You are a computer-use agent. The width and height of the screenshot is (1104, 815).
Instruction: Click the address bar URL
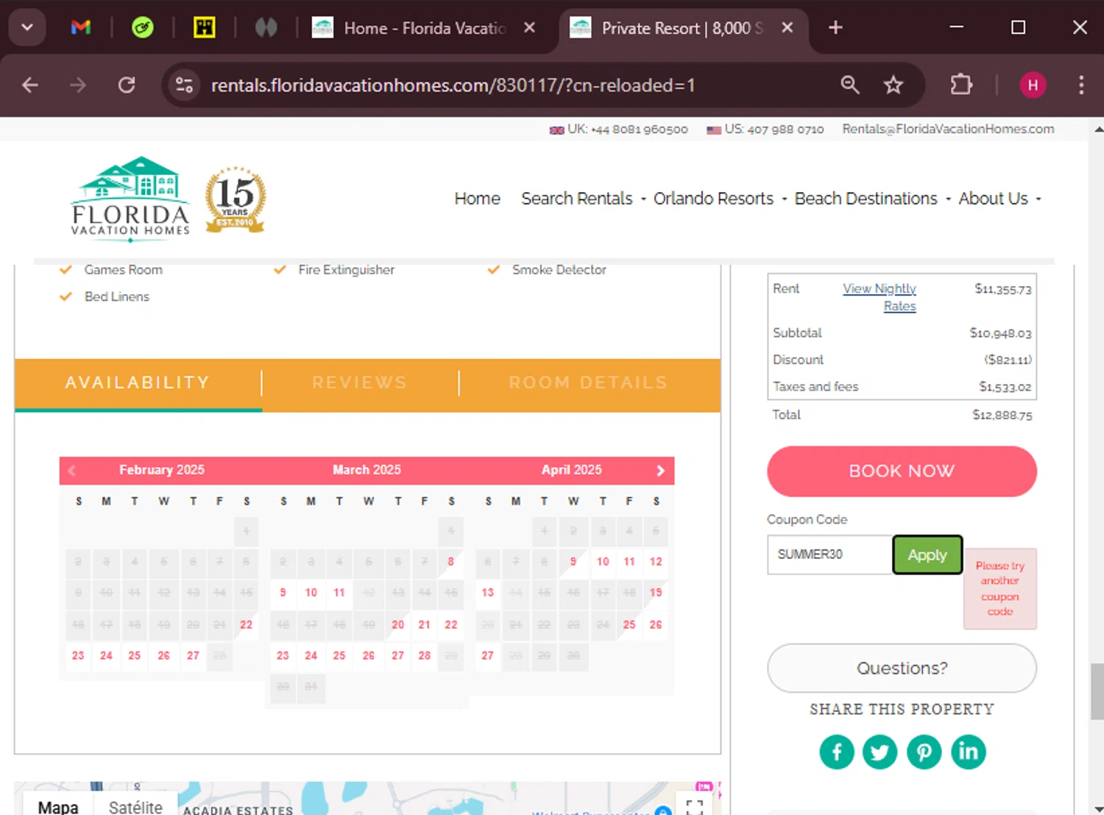453,85
